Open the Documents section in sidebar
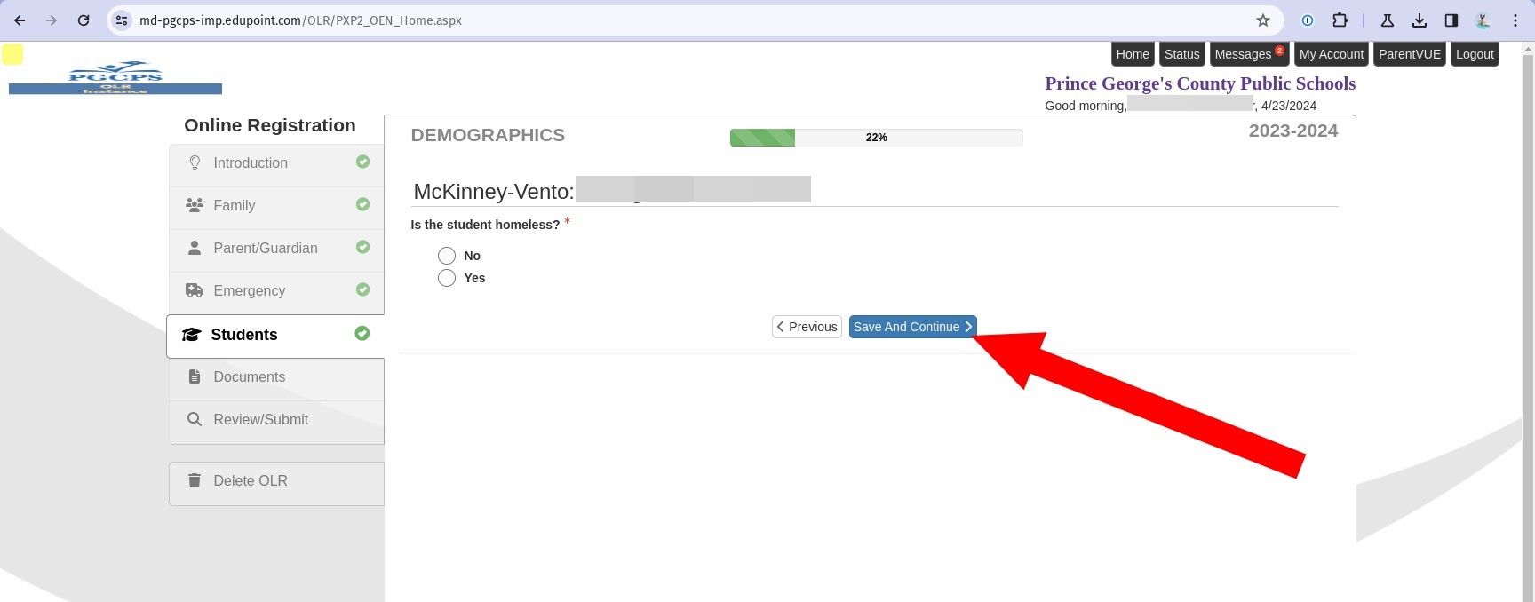The height and width of the screenshot is (602, 1535). (x=250, y=377)
